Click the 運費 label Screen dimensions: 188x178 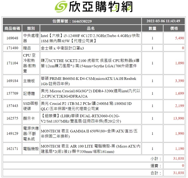(156, 166)
